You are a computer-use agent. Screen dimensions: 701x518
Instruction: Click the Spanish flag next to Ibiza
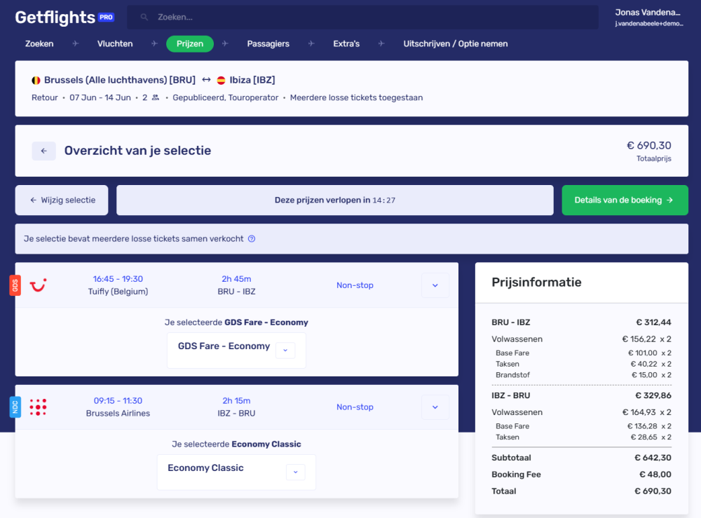point(220,79)
